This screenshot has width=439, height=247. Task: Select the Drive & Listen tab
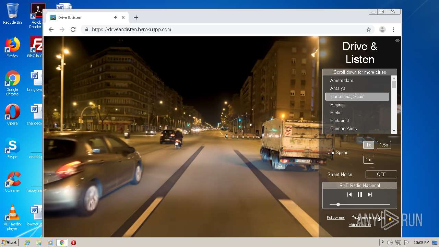[87, 17]
